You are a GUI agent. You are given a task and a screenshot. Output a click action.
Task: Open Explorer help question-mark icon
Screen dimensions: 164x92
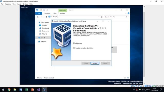(128, 13)
